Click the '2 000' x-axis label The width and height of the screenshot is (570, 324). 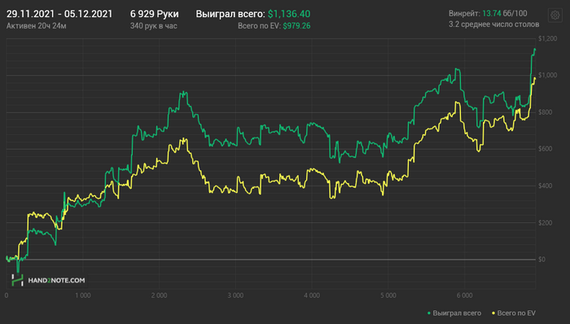[x=160, y=296]
